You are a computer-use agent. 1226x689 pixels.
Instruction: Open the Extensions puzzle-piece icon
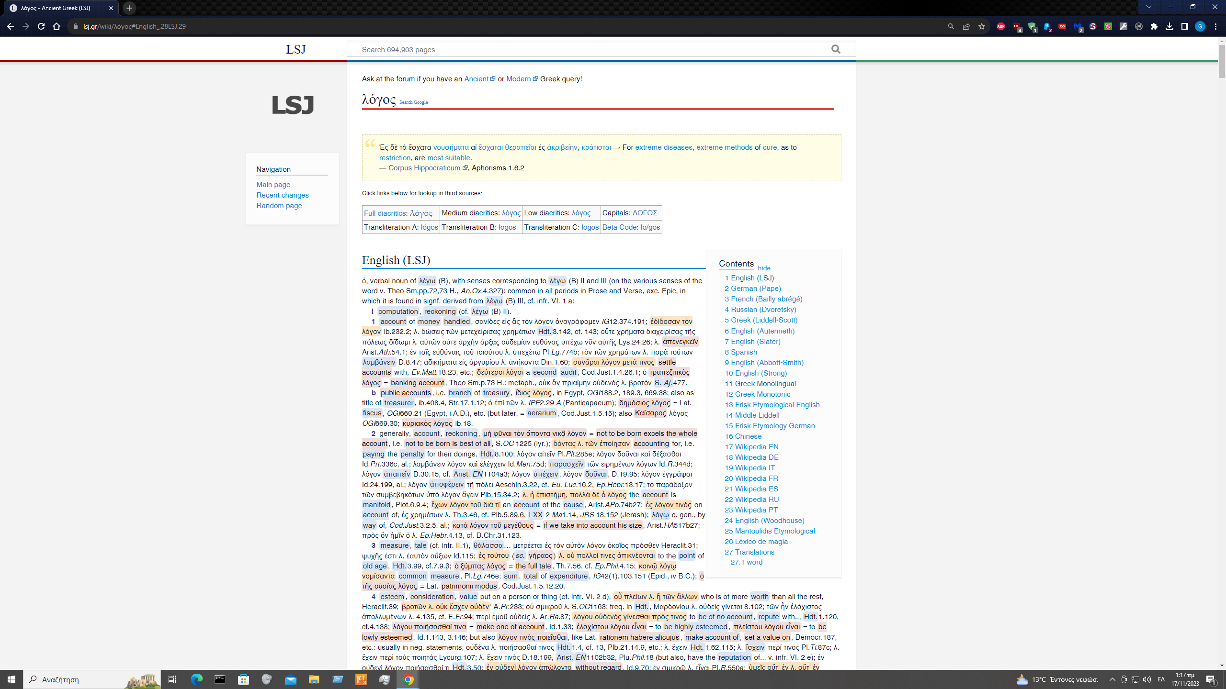click(1154, 26)
